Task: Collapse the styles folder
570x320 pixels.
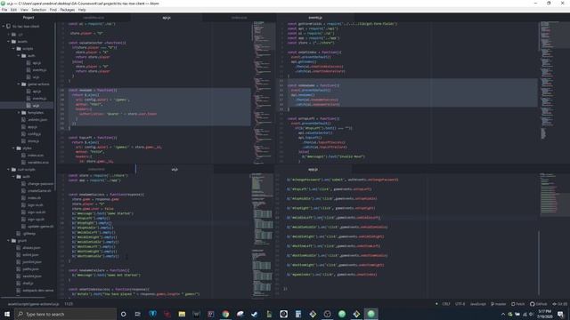Action: [14, 148]
